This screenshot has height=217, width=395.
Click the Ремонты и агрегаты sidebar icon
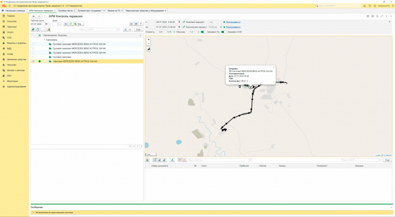(3, 43)
